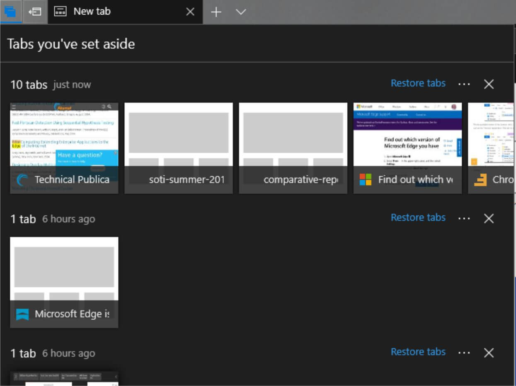The width and height of the screenshot is (516, 386).
Task: Show tab previews chevron
Action: point(241,12)
